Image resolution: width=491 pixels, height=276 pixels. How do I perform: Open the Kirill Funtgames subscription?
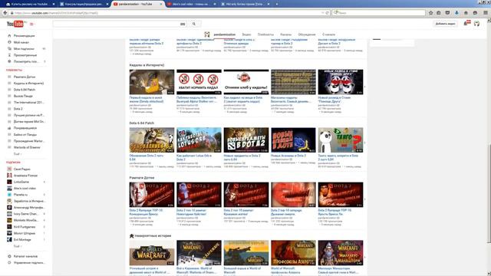tap(25, 227)
